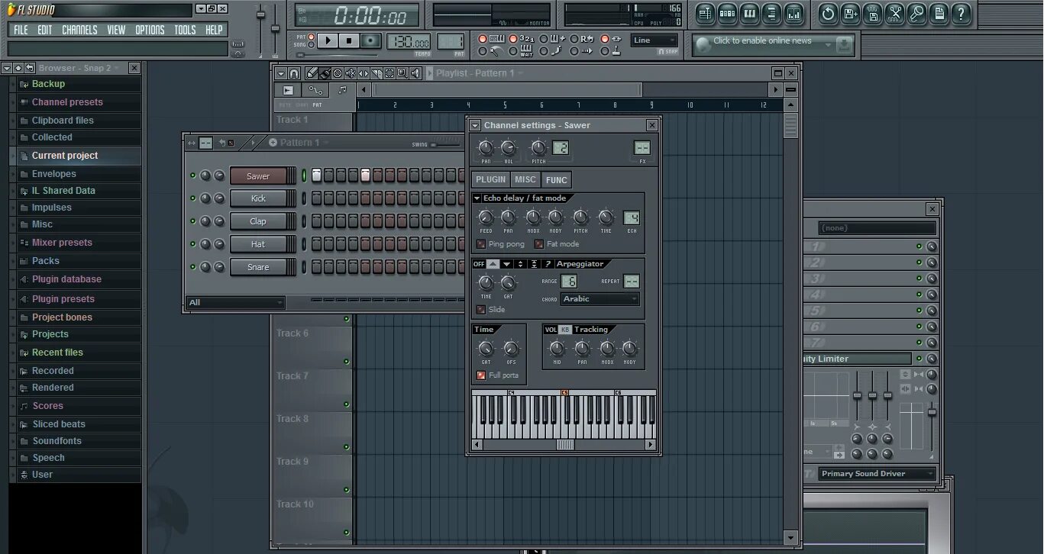1044x554 pixels.
Task: Click the arpeggiator direction up arrow
Action: [493, 264]
